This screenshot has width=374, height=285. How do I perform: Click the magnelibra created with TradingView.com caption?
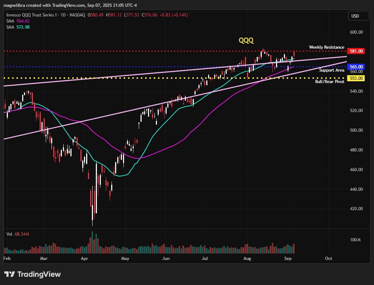pos(70,5)
